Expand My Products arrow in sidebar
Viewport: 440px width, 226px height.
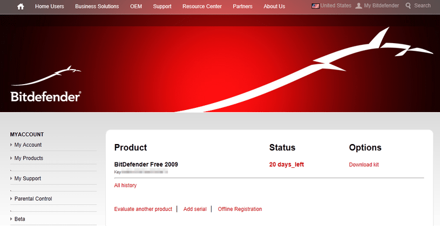(x=11, y=158)
